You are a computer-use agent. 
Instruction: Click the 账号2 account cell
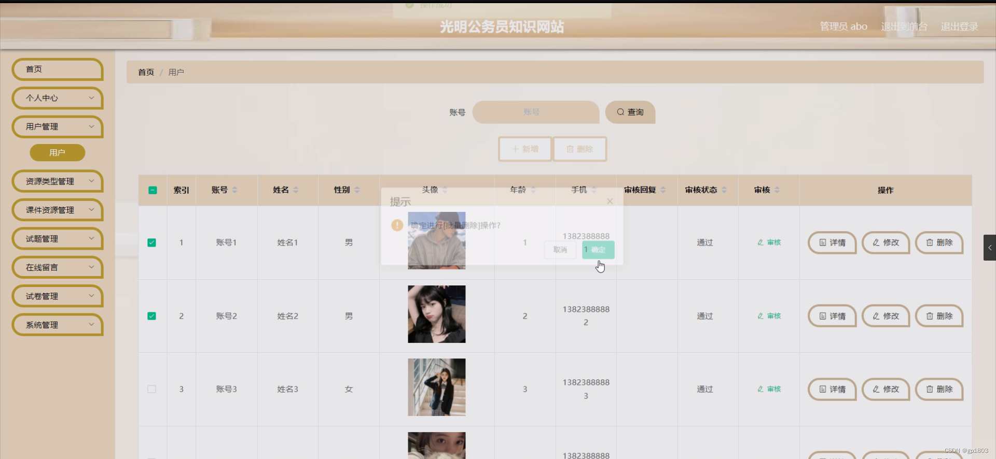(x=226, y=316)
